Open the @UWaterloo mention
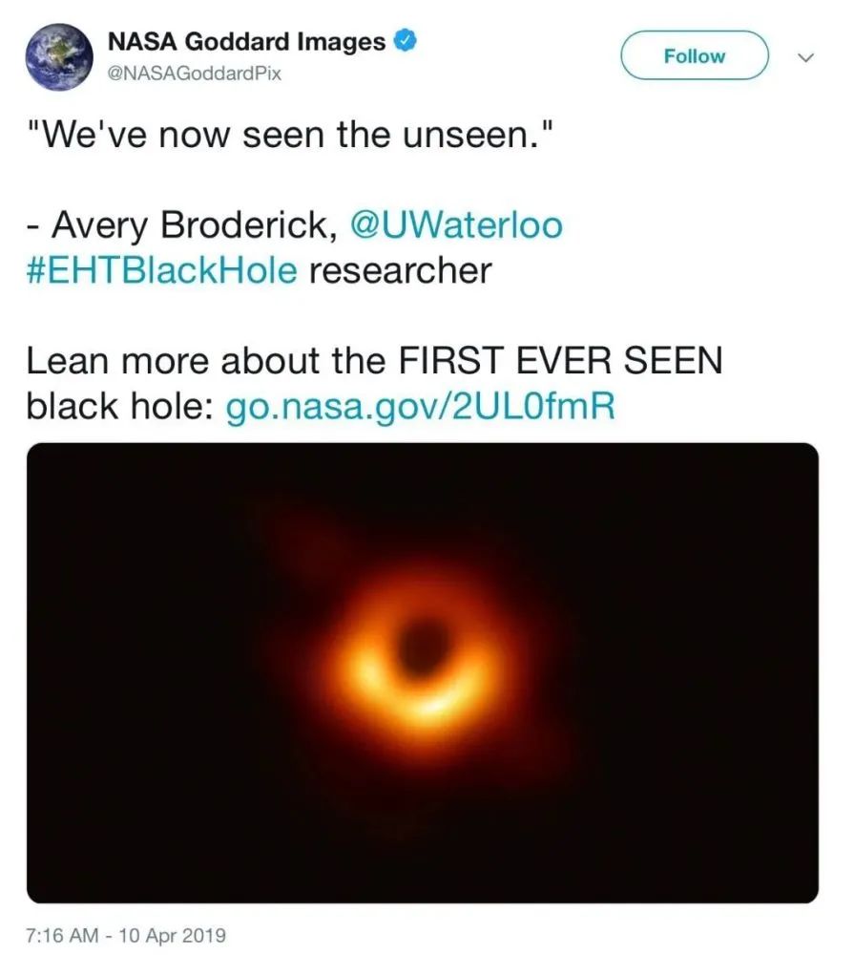854x955 pixels. (x=457, y=226)
